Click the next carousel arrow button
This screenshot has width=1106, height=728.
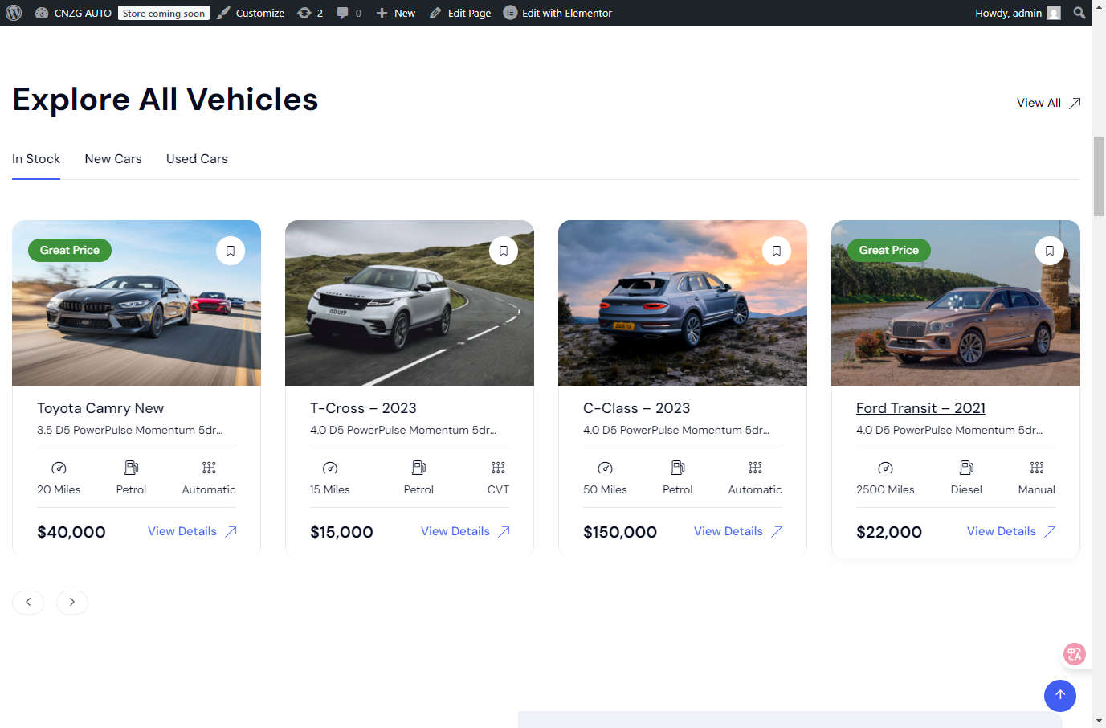(x=72, y=602)
